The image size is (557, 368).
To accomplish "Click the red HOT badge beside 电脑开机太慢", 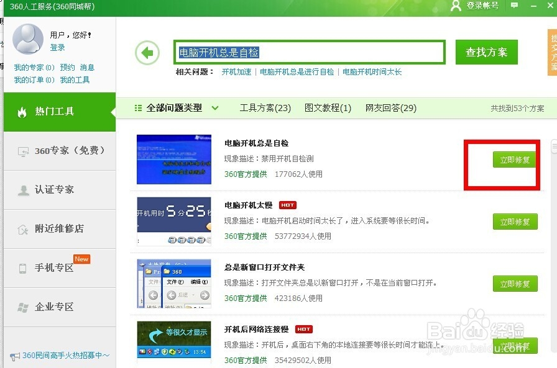I will (287, 205).
